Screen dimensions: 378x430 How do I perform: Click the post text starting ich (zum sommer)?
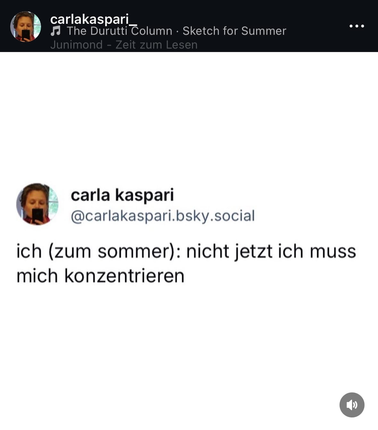(x=186, y=263)
